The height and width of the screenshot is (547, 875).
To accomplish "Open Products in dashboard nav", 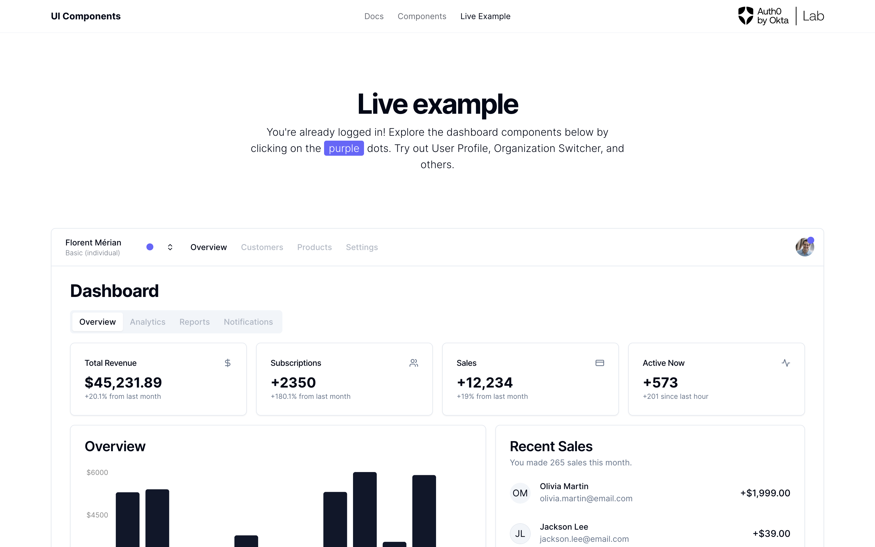I will click(x=315, y=247).
